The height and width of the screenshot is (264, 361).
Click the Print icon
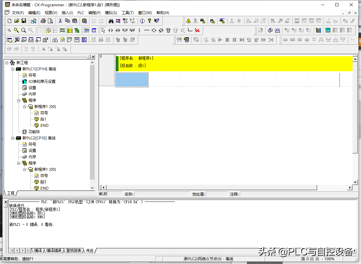[x=43, y=21]
